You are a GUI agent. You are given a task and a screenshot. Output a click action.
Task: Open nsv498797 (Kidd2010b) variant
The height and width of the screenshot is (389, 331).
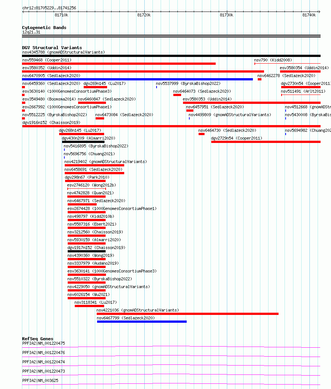pyautogui.click(x=87, y=220)
